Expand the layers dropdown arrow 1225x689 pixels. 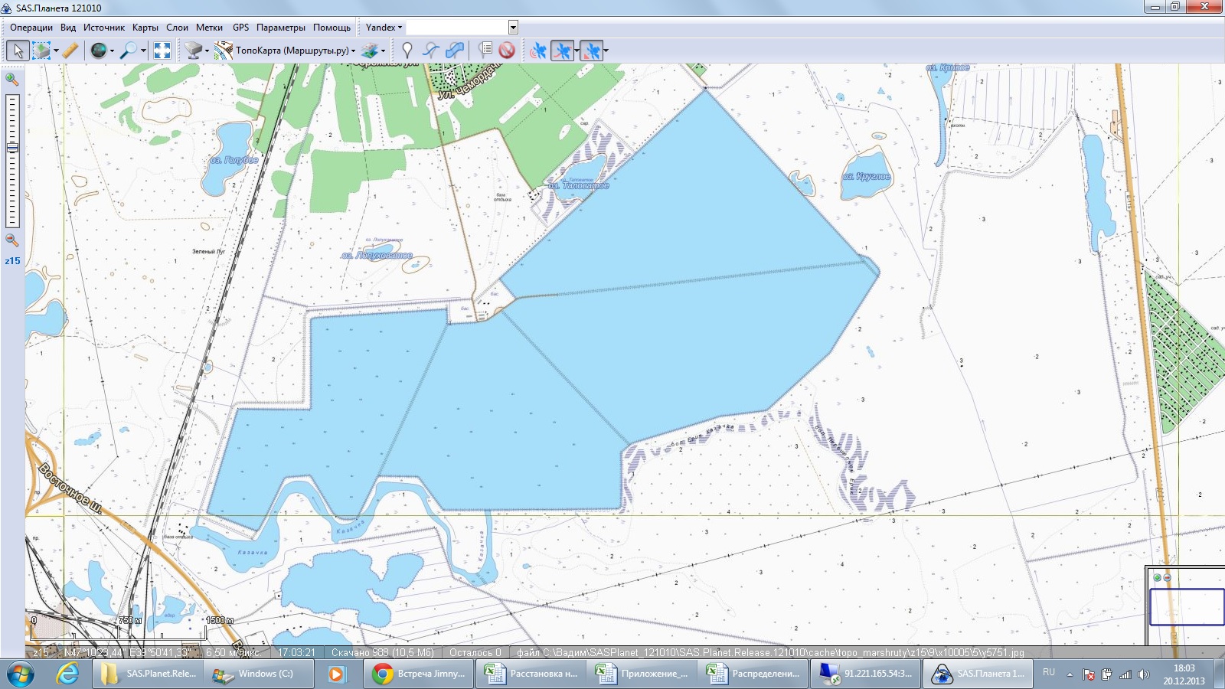(383, 51)
